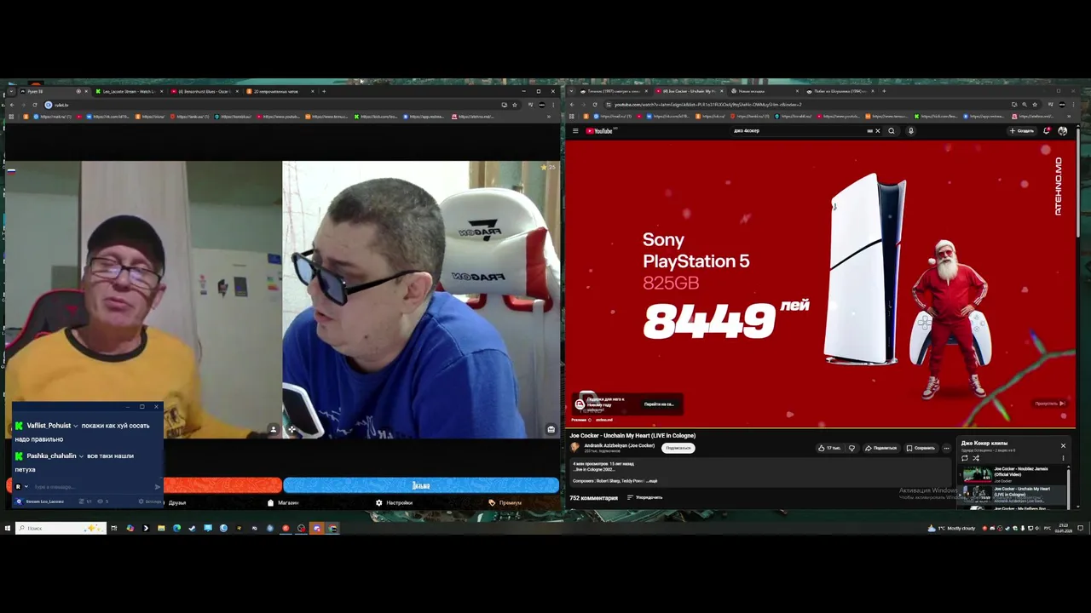Switch to the Побег из Шоушенка tab
The width and height of the screenshot is (1091, 613).
(x=839, y=91)
